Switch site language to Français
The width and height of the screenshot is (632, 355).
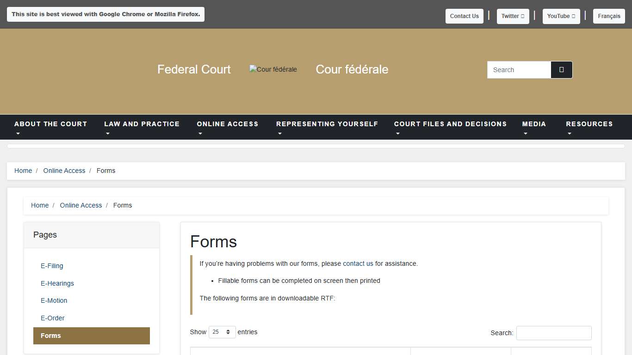pos(609,16)
